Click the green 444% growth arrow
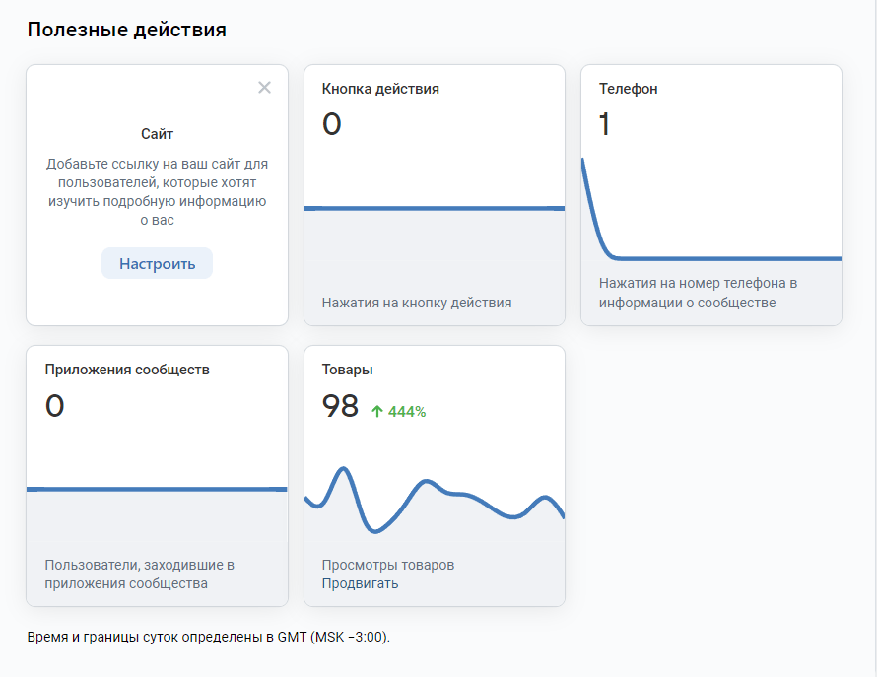Image resolution: width=877 pixels, height=677 pixels. coord(376,412)
